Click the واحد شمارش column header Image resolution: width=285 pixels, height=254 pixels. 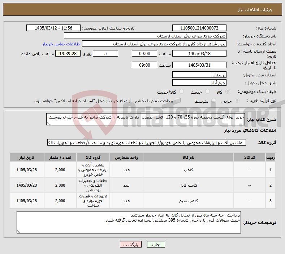click(x=126, y=157)
